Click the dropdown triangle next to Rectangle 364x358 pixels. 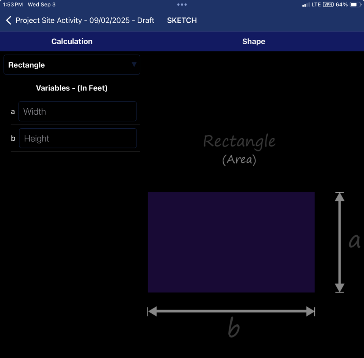click(134, 65)
